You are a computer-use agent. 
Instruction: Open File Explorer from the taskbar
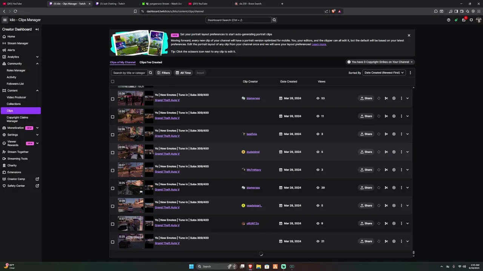click(258, 266)
